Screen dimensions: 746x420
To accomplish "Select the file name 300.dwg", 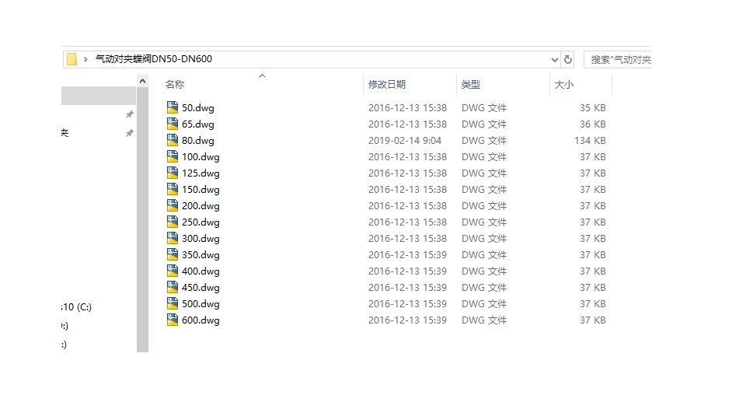I will click(200, 239).
